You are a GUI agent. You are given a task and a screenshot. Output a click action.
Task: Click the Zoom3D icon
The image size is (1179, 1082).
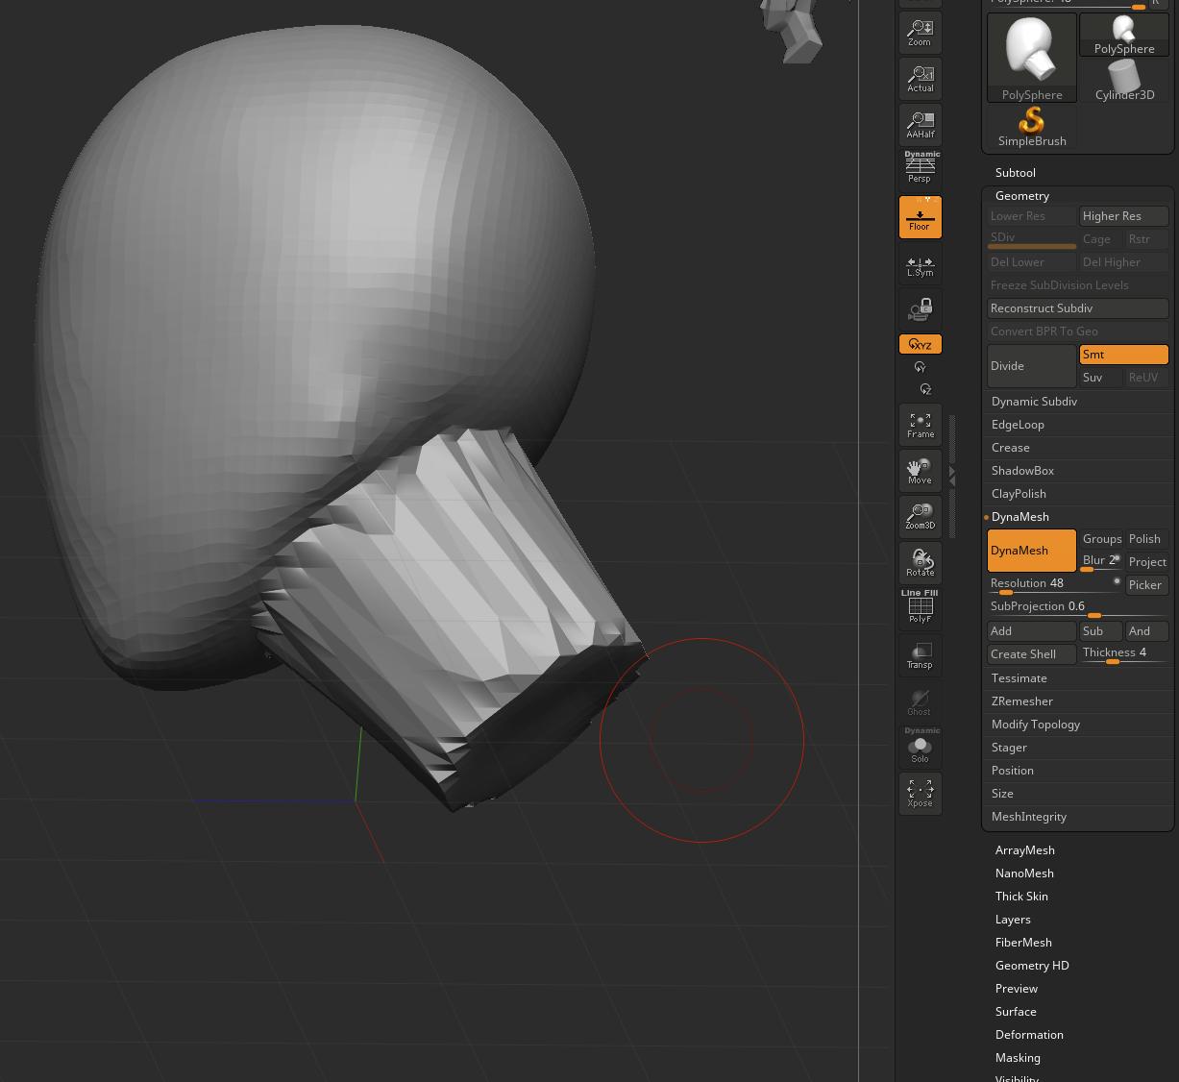(920, 516)
